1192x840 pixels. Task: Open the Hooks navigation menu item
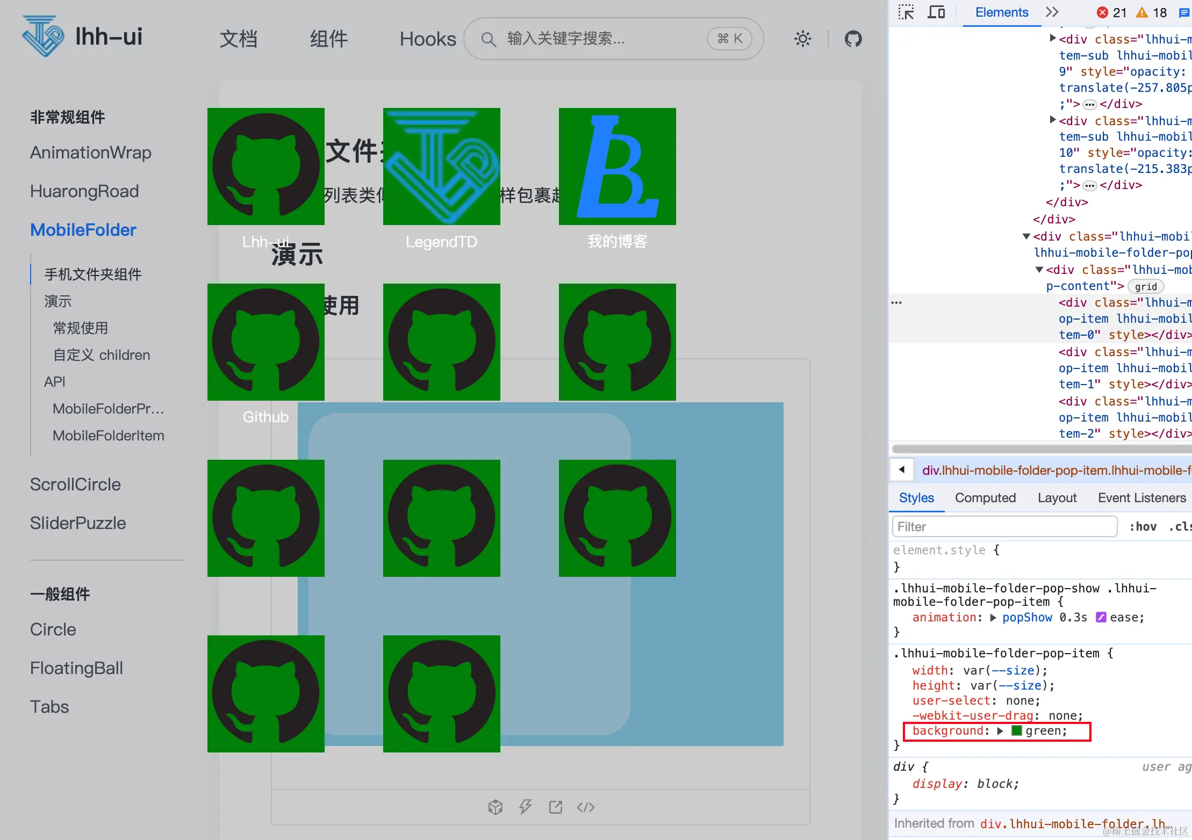tap(427, 39)
